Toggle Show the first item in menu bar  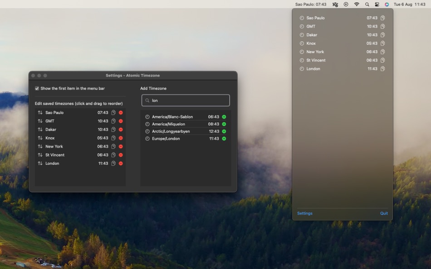click(x=37, y=88)
